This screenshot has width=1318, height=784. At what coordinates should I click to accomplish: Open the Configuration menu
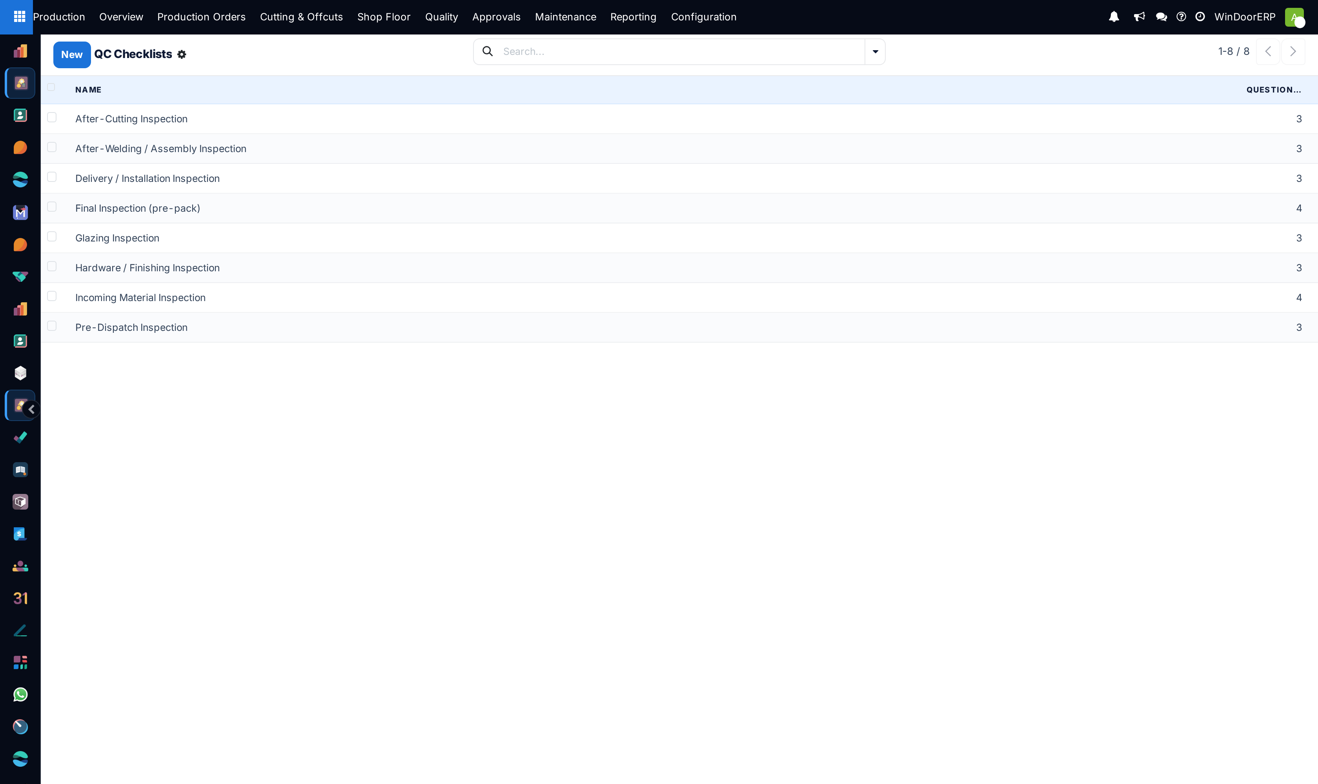click(704, 17)
